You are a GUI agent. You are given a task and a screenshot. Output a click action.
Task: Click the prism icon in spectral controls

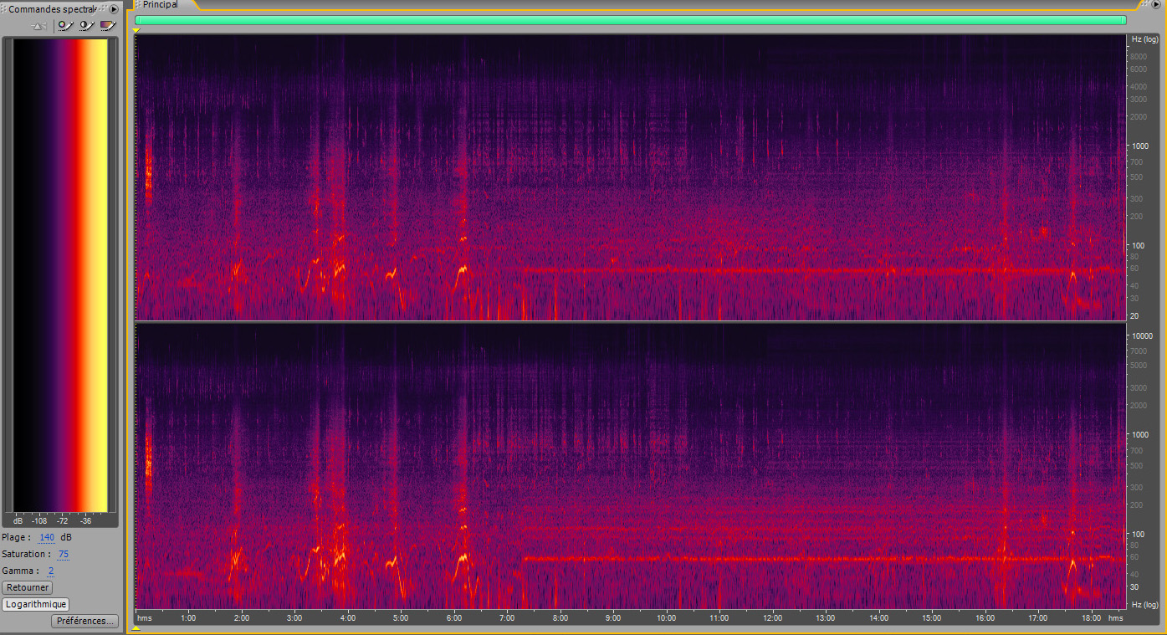38,26
